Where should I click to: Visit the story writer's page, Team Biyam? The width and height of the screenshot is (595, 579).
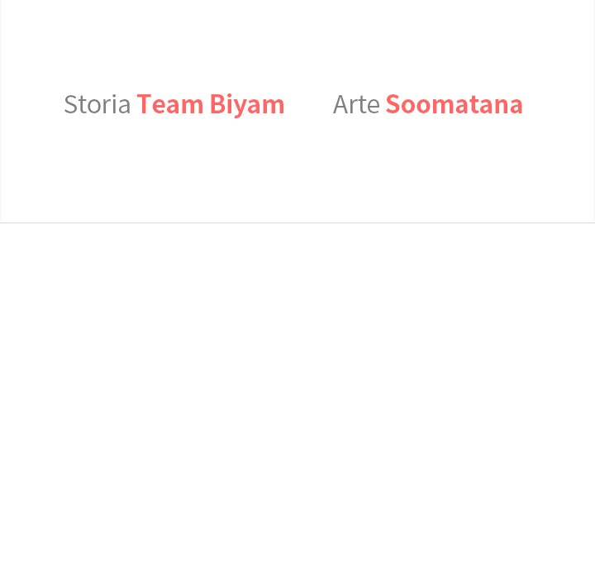click(210, 104)
